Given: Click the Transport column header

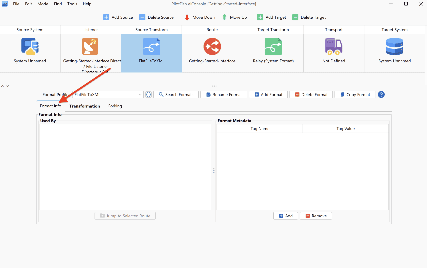Looking at the screenshot, I should tap(334, 30).
